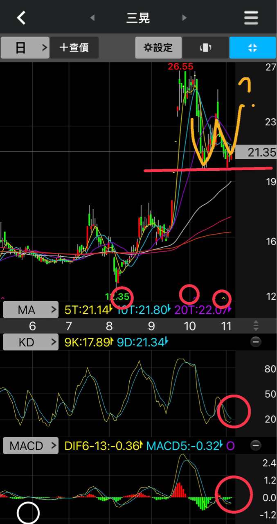Tap the white circle at bottom left
This screenshot has height=524, width=277.
(28, 513)
